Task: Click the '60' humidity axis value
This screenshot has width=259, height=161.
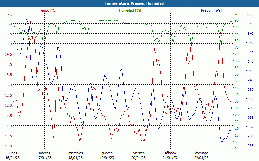Action: (x=237, y=68)
